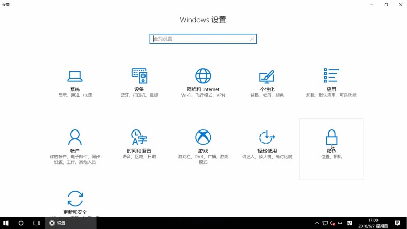Open the 网络和 Internet globe icon
This screenshot has width=407, height=229.
coord(203,76)
